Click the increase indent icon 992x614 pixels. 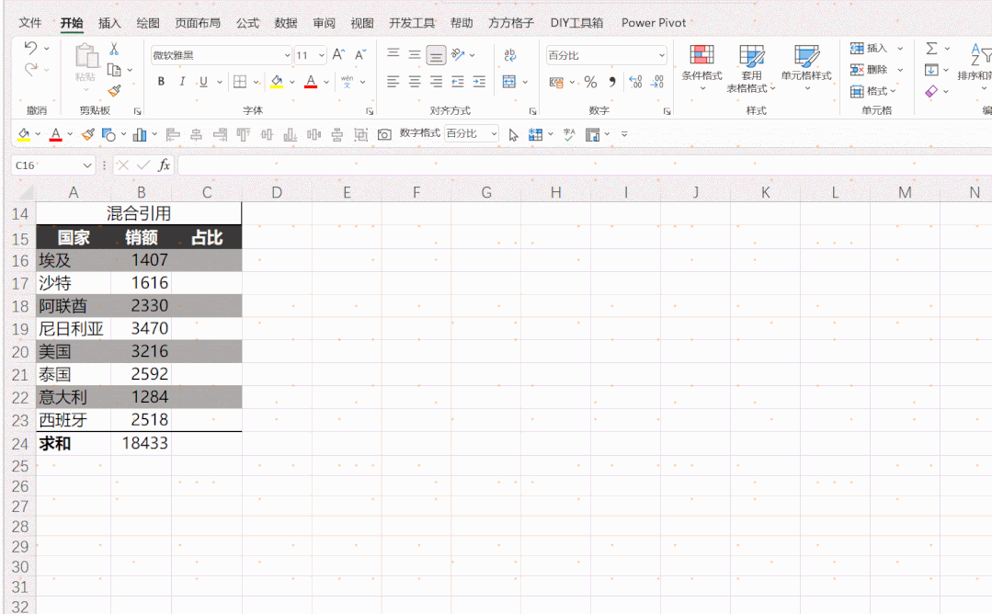479,82
